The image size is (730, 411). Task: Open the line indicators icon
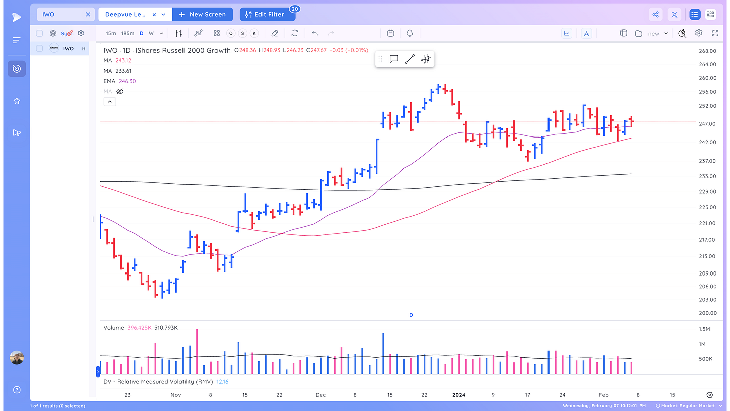[x=198, y=33]
